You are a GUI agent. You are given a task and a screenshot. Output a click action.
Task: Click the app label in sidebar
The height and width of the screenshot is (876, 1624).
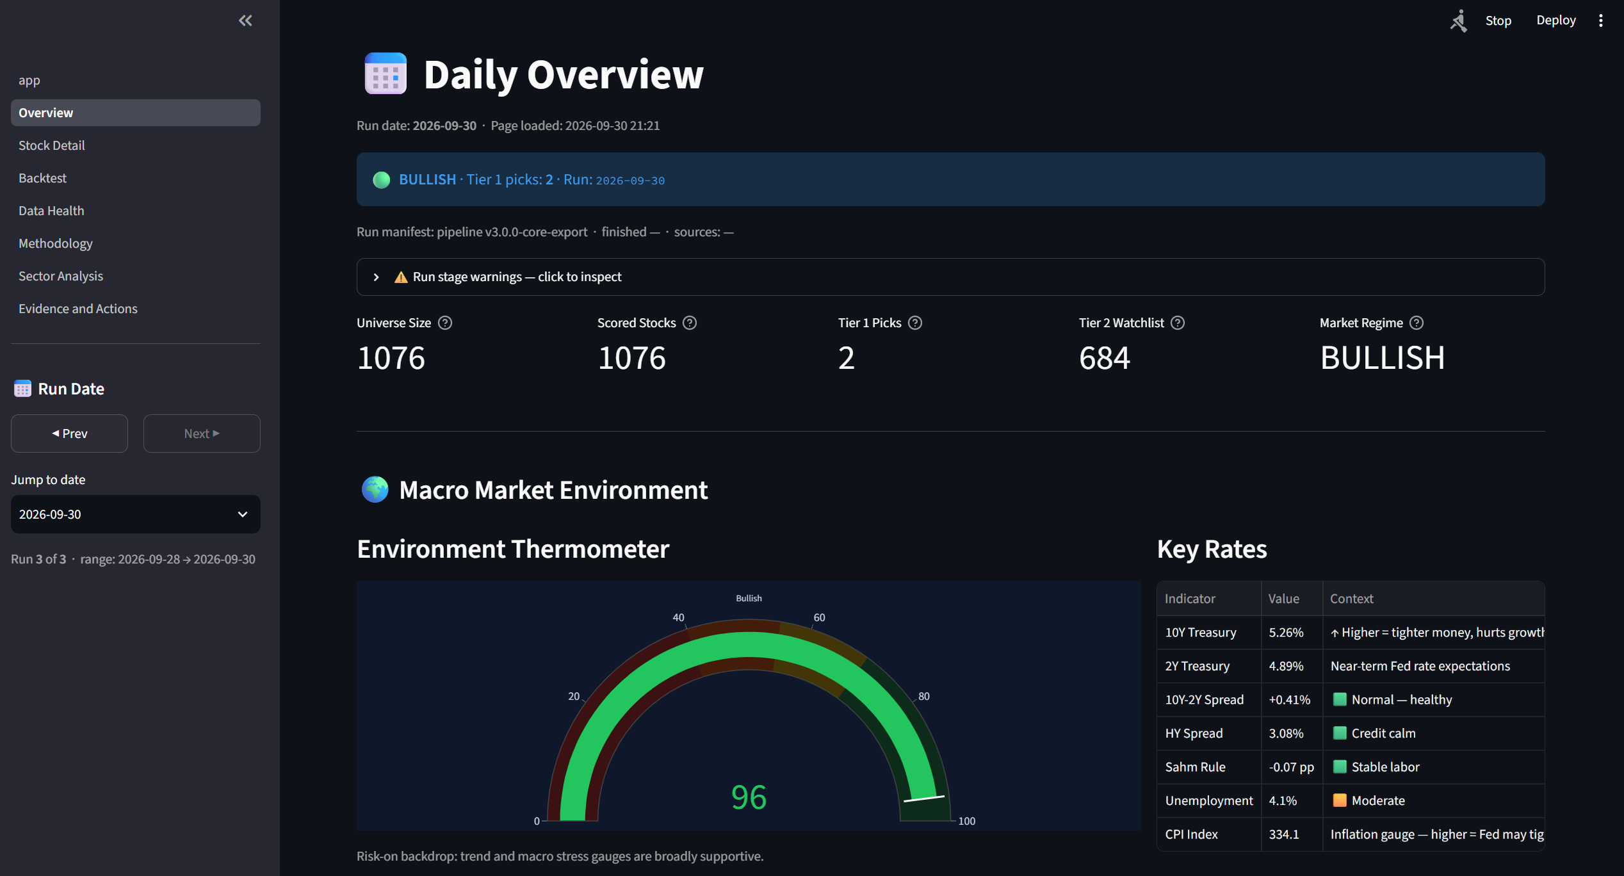click(x=29, y=80)
